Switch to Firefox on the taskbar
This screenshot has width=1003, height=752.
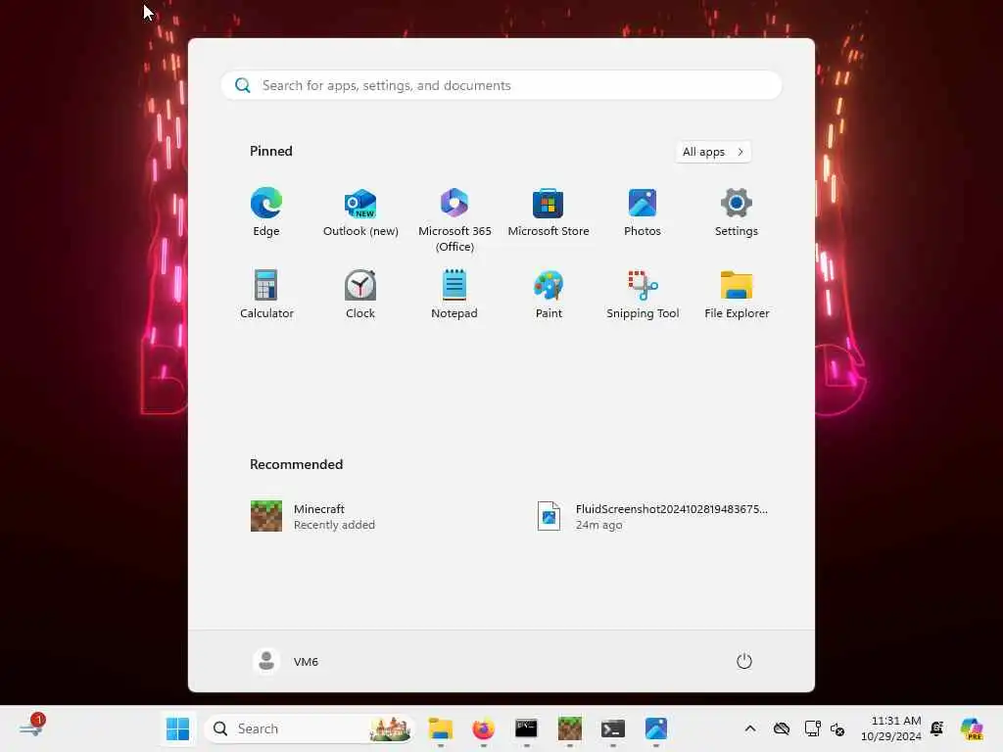tap(483, 728)
